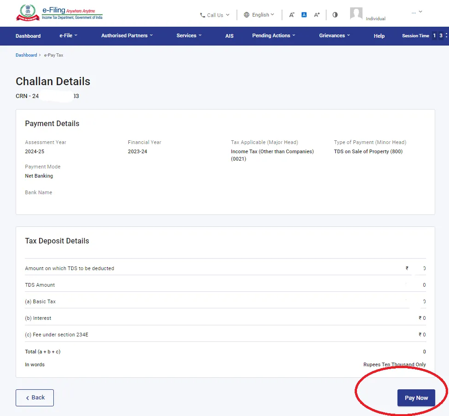Open the Individual profile picture
Screen dimensions: 449x416
coord(356,13)
